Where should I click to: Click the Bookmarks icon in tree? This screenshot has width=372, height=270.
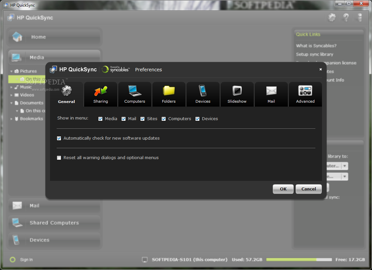pos(16,119)
